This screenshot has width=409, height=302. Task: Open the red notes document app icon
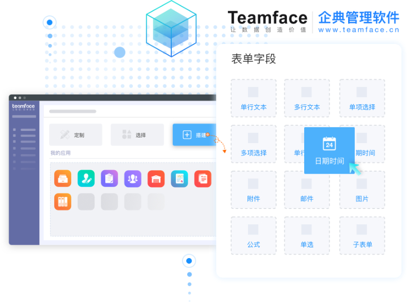203,179
